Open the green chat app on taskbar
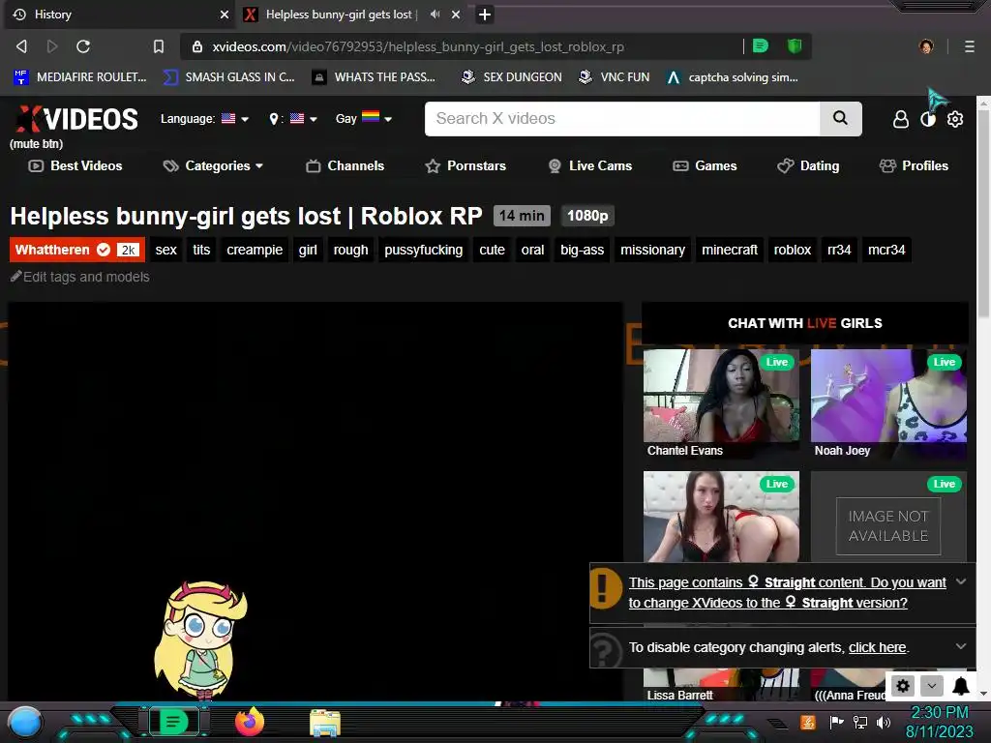The height and width of the screenshot is (743, 991). pos(174,722)
